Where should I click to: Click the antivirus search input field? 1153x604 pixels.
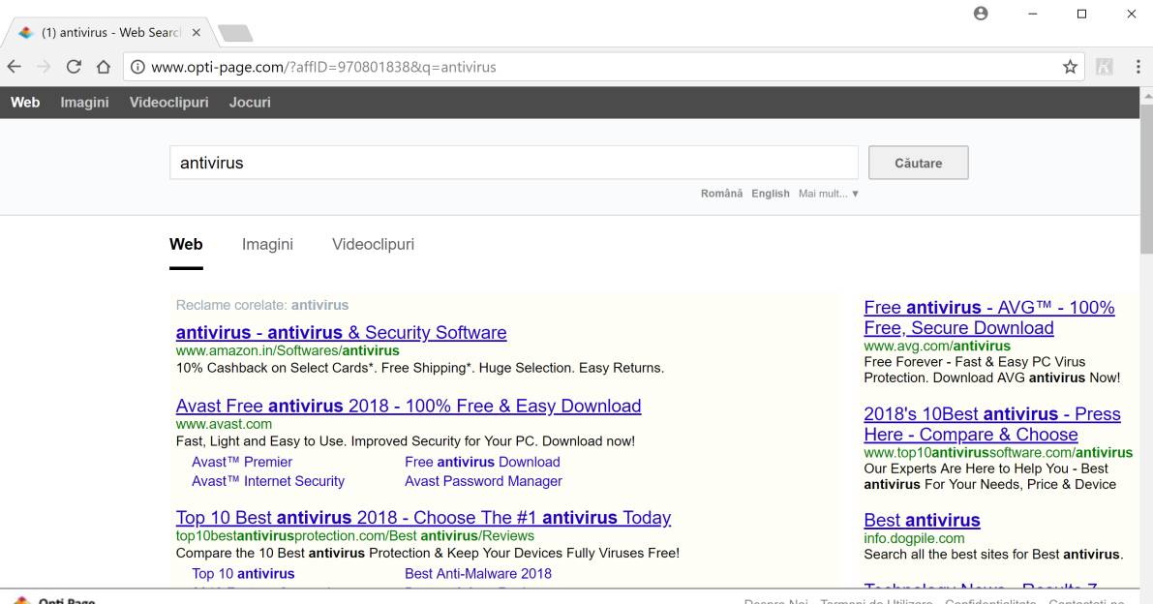pyautogui.click(x=513, y=163)
